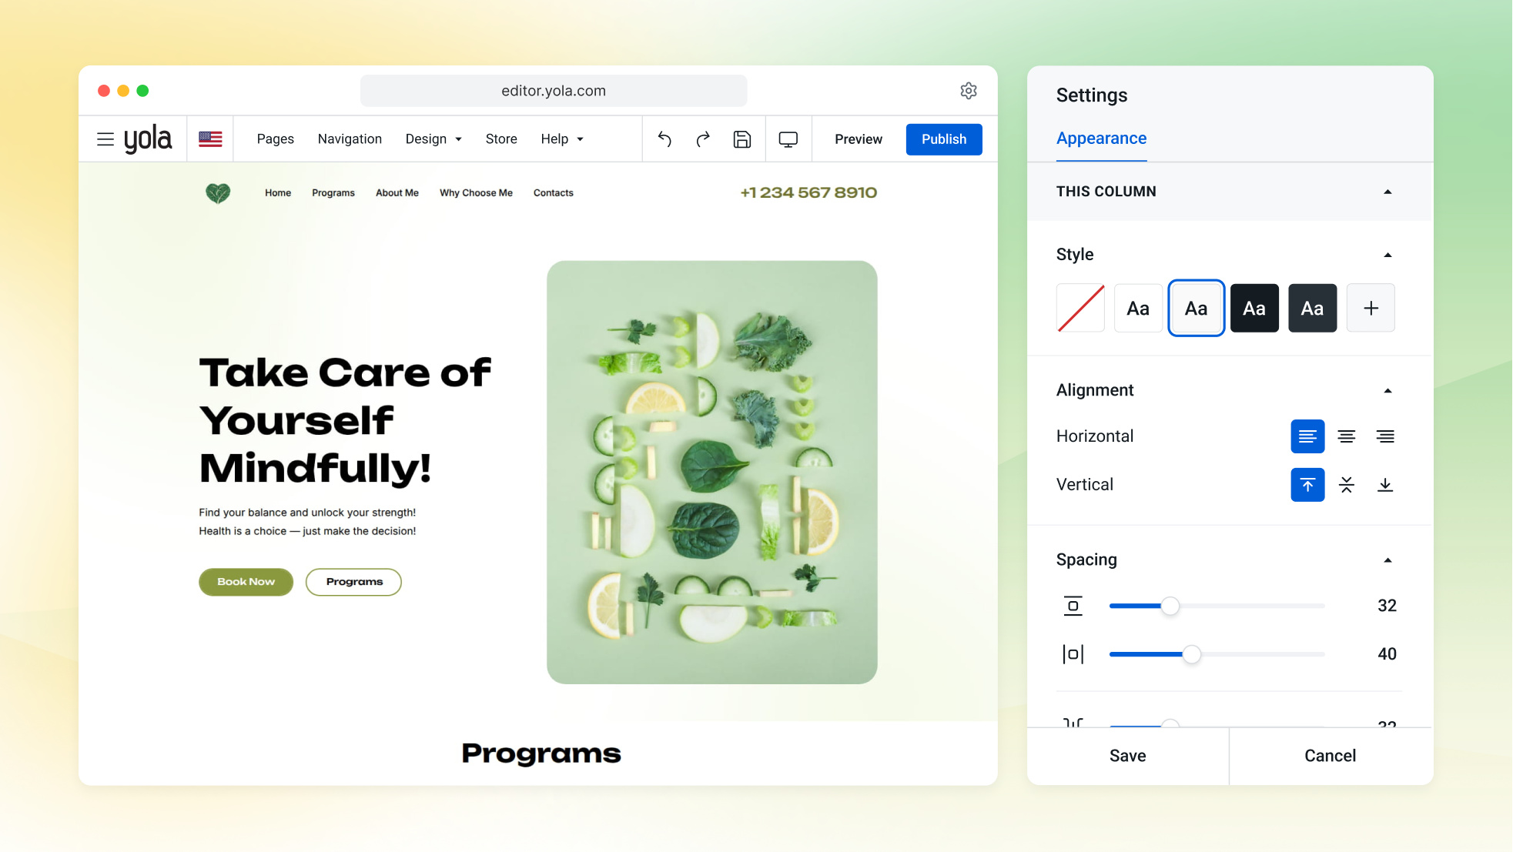Set horizontal alignment to center
1513x852 pixels.
[x=1347, y=436]
